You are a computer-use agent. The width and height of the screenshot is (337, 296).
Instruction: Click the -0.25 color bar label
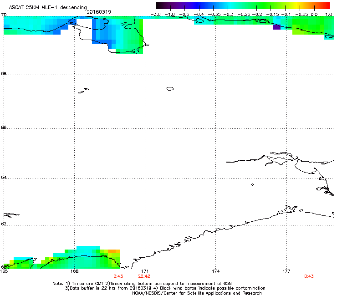[x=244, y=15]
